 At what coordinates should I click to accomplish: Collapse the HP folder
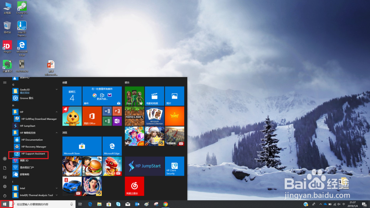tap(57, 112)
